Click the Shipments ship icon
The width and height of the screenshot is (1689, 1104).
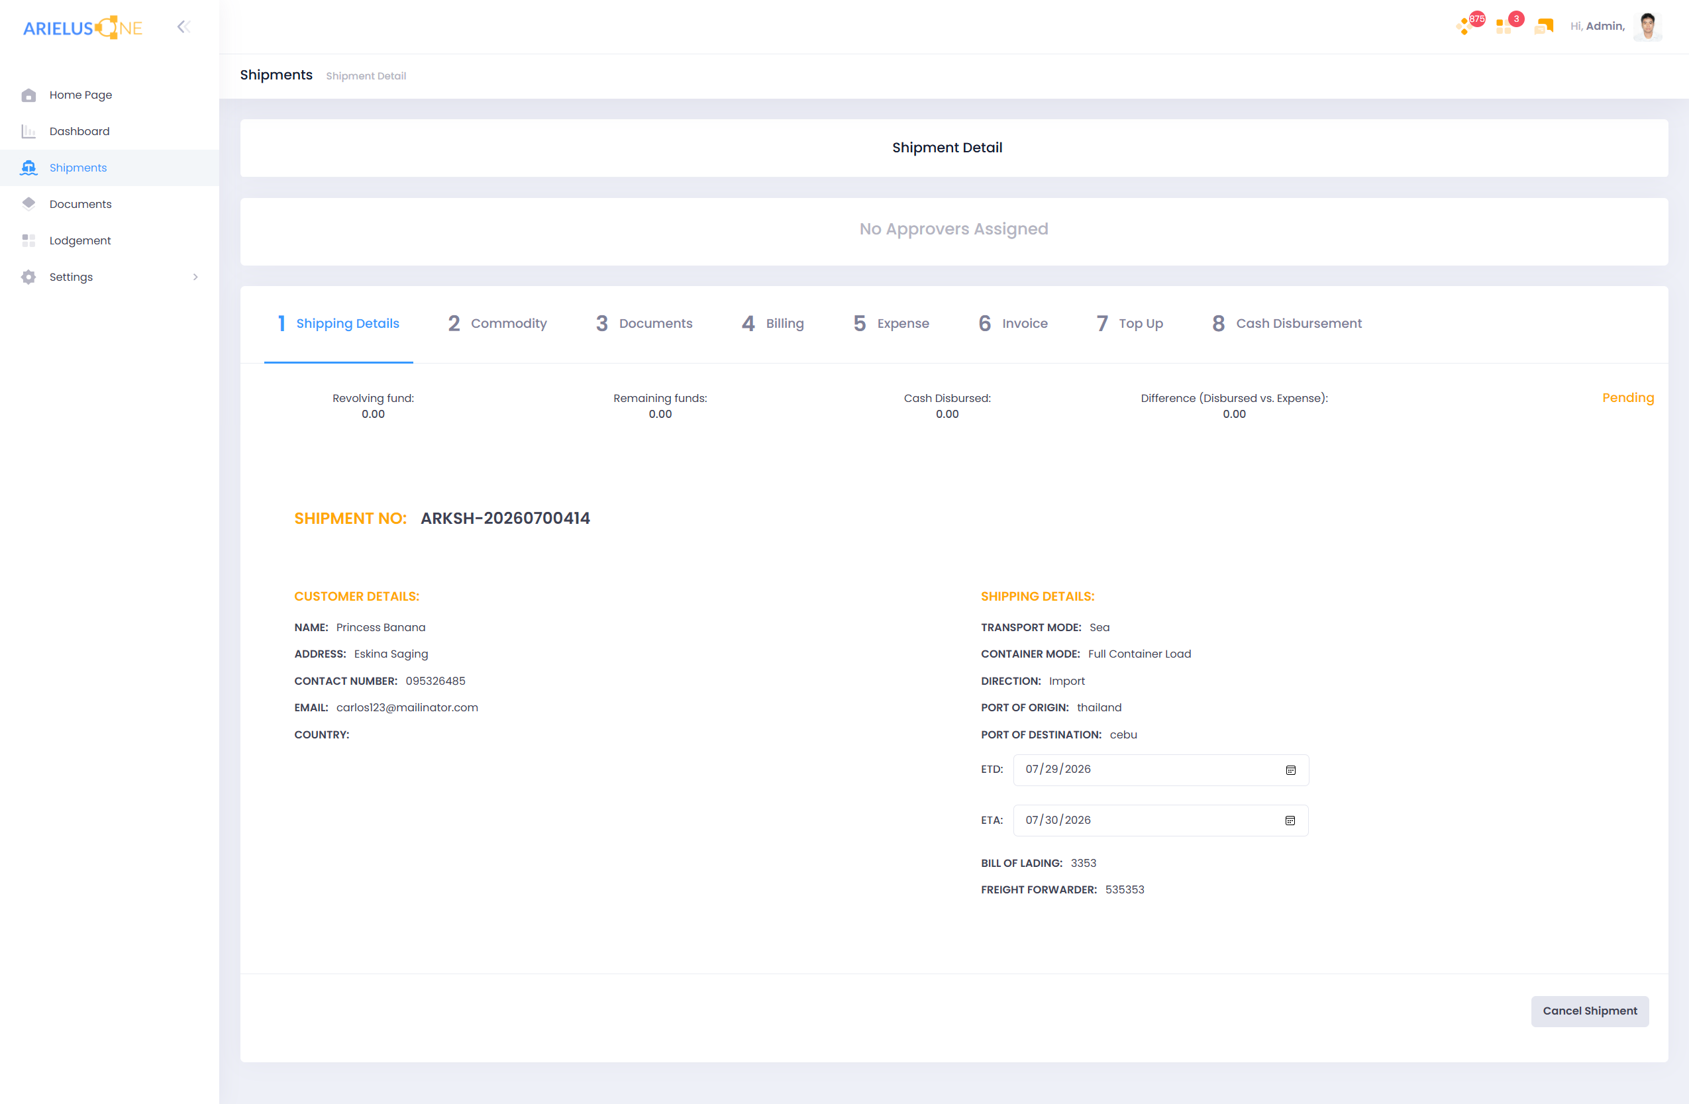coord(28,168)
